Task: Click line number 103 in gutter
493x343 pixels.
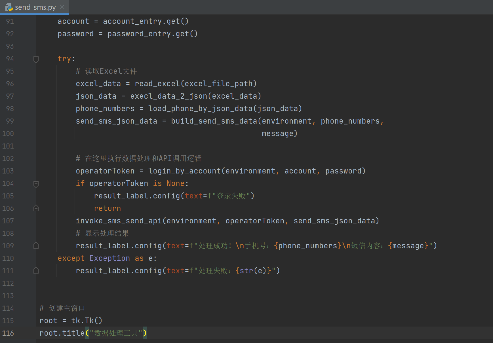Action: [x=8, y=171]
